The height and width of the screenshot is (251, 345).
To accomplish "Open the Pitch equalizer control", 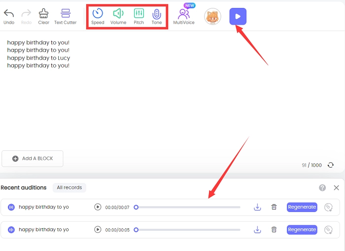I will coord(139,14).
